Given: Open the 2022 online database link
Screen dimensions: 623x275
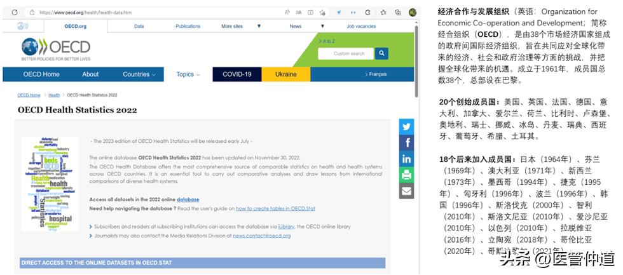Looking at the screenshot, I should click(188, 199).
